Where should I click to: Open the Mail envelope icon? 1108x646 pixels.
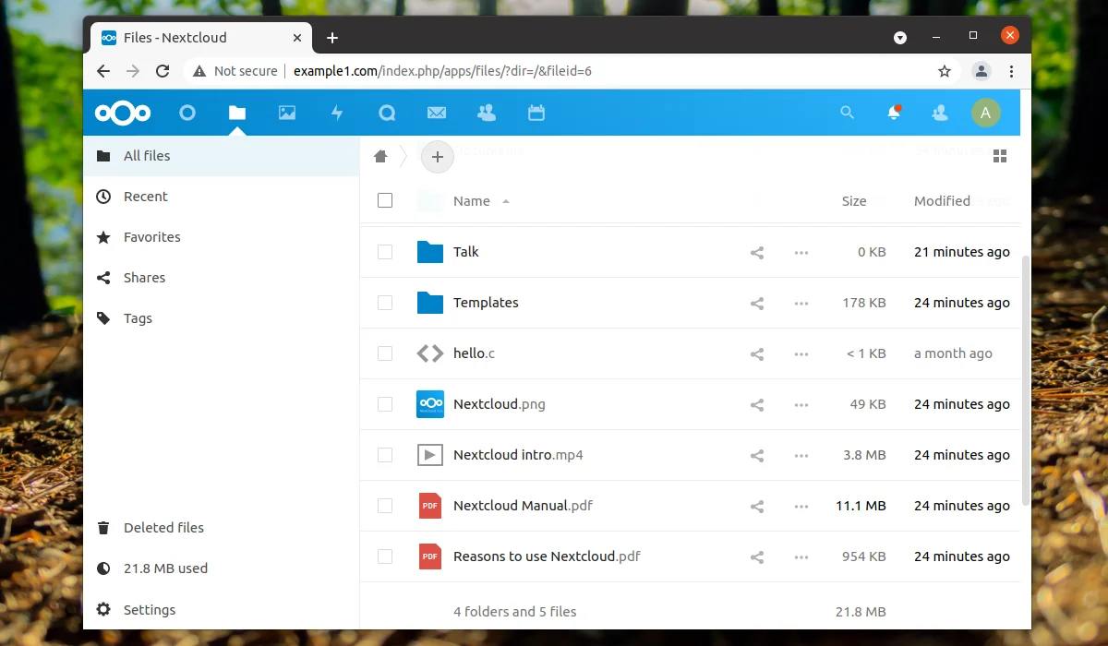coord(437,113)
